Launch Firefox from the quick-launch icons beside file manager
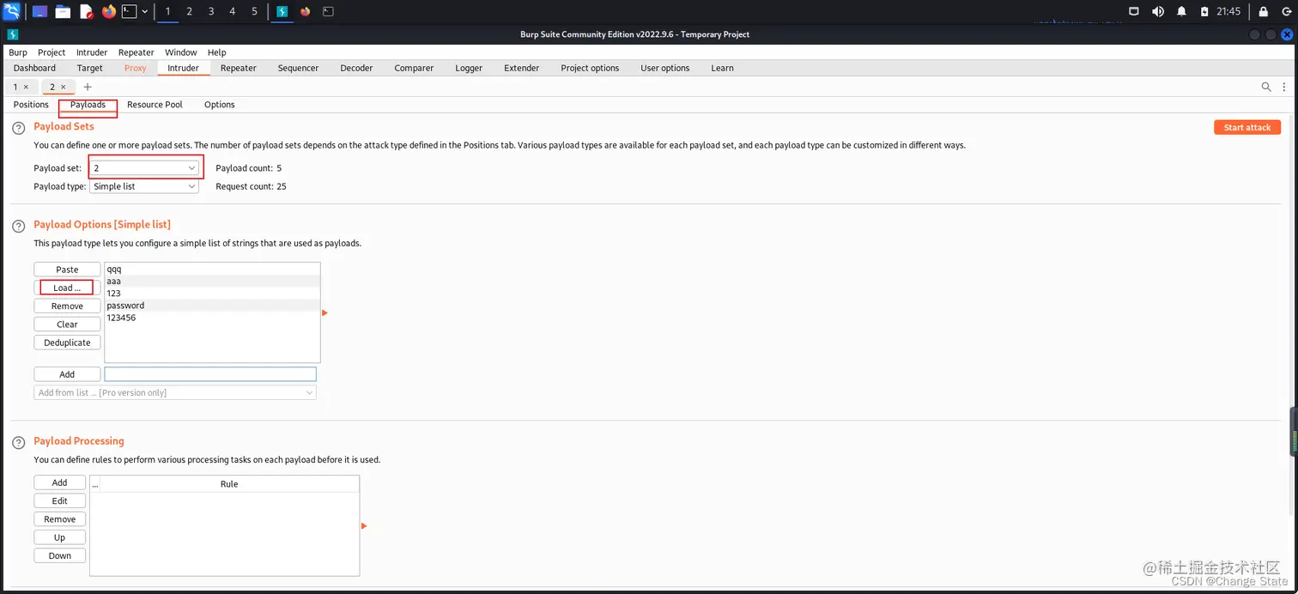This screenshot has width=1298, height=594. tap(108, 11)
